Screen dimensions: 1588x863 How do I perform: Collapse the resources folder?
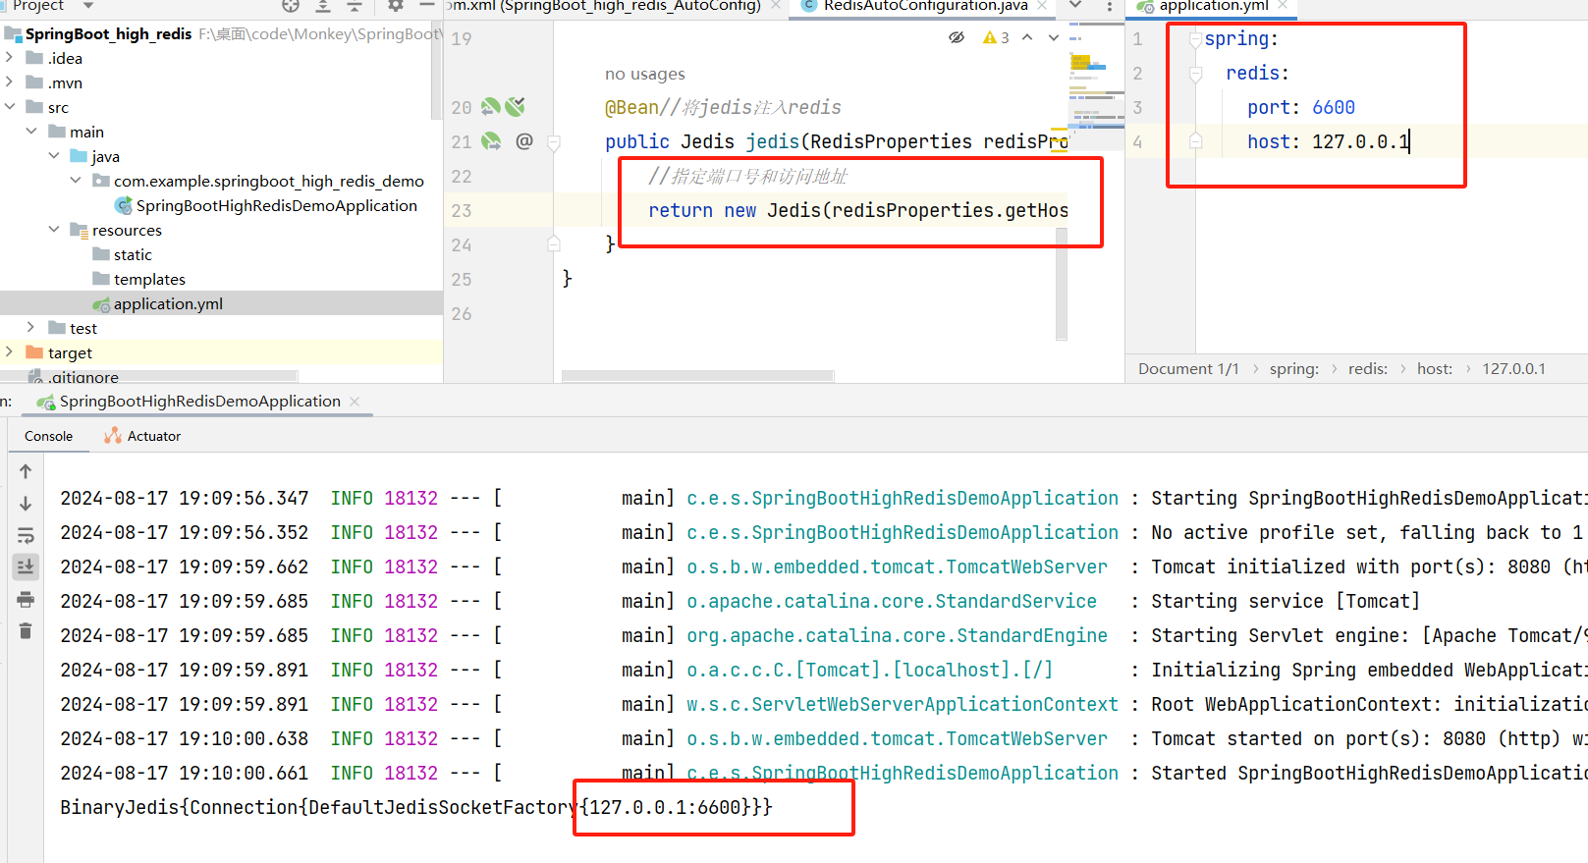click(x=54, y=230)
